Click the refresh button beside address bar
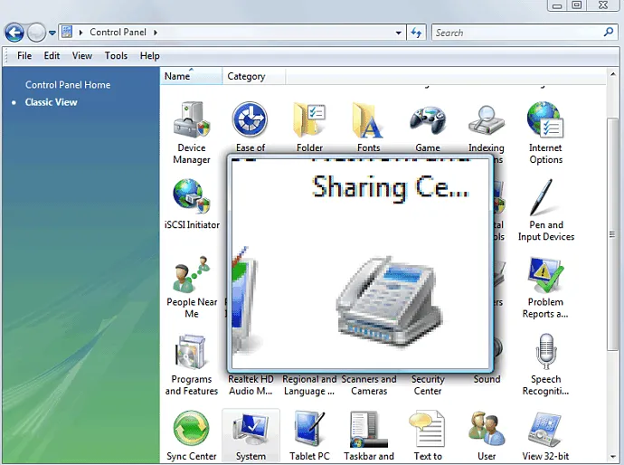This screenshot has width=624, height=465. (x=416, y=33)
